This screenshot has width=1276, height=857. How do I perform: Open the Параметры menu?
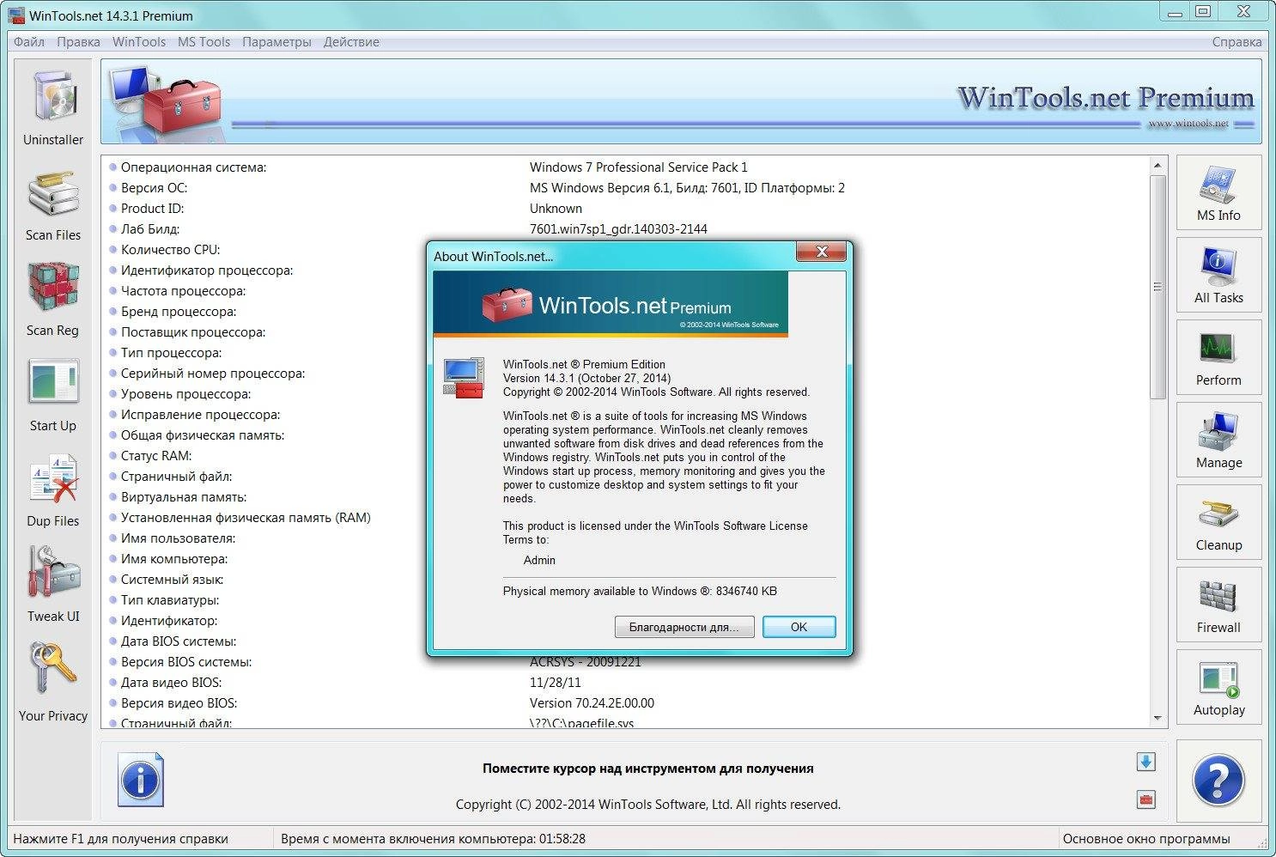pyautogui.click(x=276, y=42)
